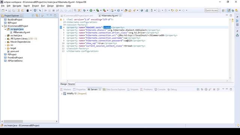The width and height of the screenshot is (240, 135).
Task: Click Start server icon in Servers view
Action: click(206, 89)
